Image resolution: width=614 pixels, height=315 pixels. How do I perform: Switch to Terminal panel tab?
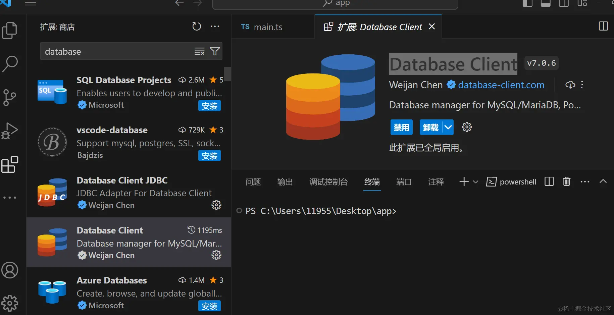tap(372, 182)
